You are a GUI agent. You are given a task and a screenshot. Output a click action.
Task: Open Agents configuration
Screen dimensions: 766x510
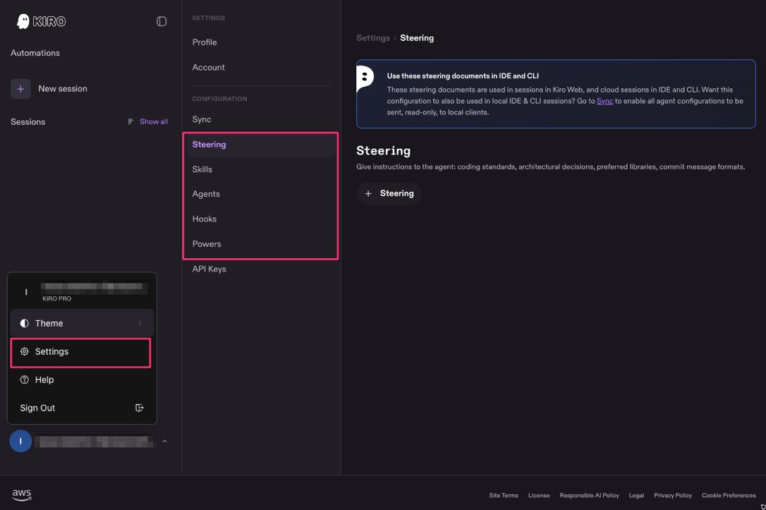click(x=206, y=194)
